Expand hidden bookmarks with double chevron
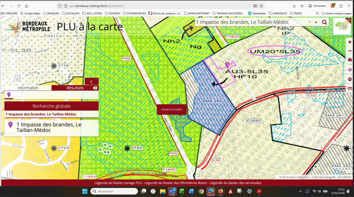The width and height of the screenshot is (354, 197). click(317, 13)
